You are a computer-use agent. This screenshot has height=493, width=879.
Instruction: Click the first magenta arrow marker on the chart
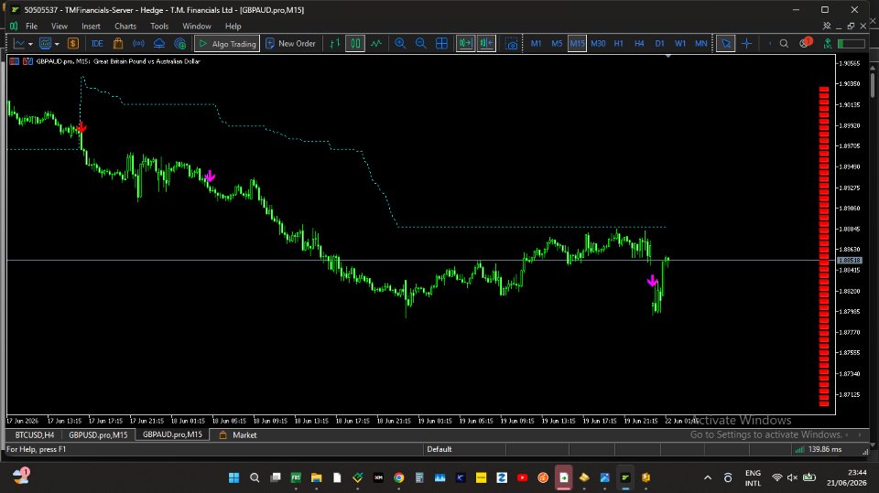tap(210, 177)
